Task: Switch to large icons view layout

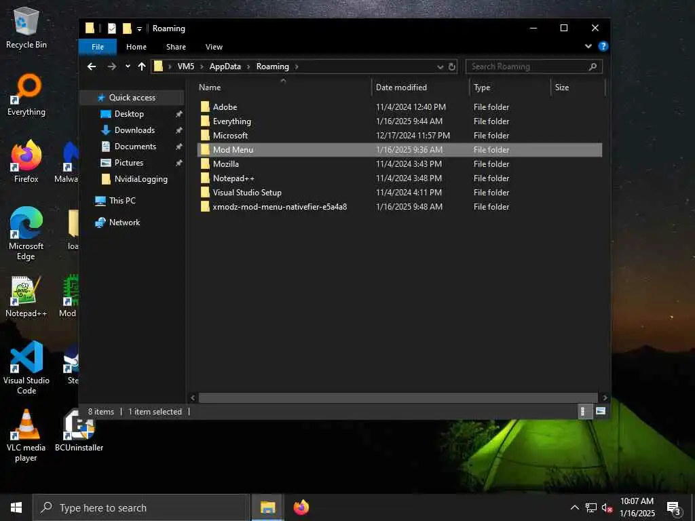Action: (x=601, y=411)
